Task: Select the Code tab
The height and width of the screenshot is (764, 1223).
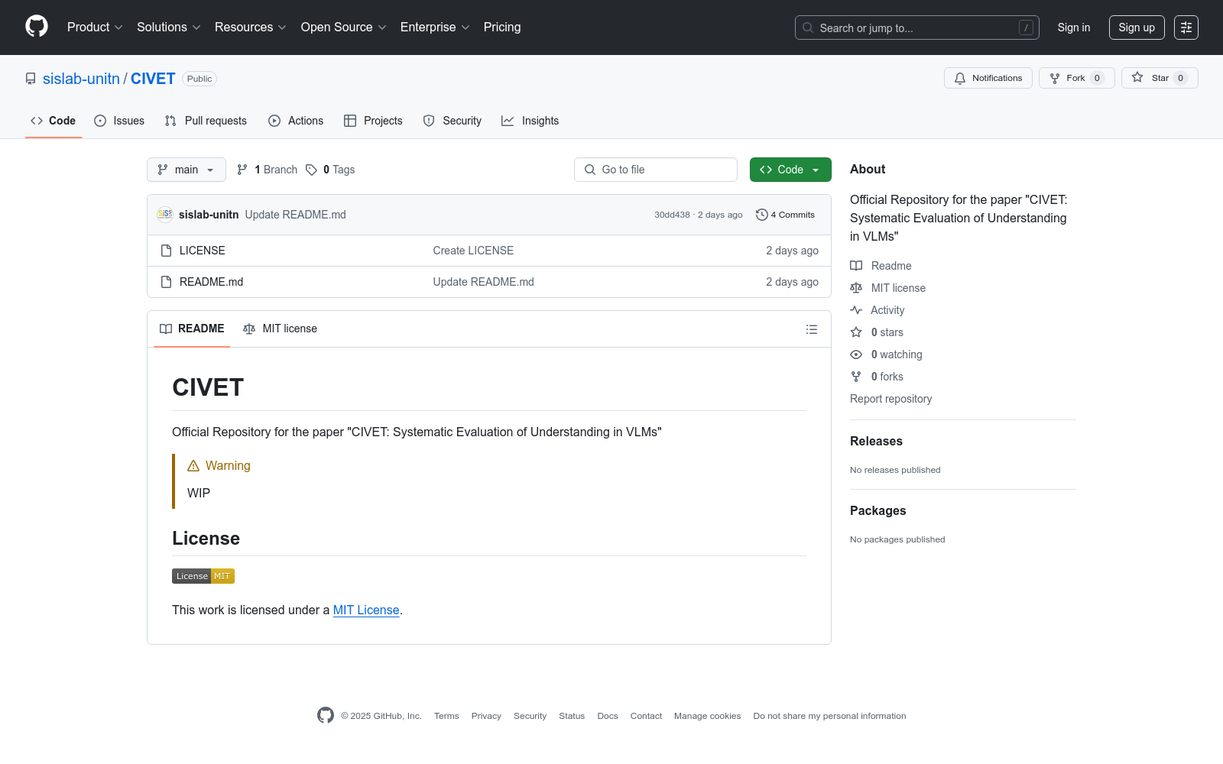Action: [x=54, y=121]
